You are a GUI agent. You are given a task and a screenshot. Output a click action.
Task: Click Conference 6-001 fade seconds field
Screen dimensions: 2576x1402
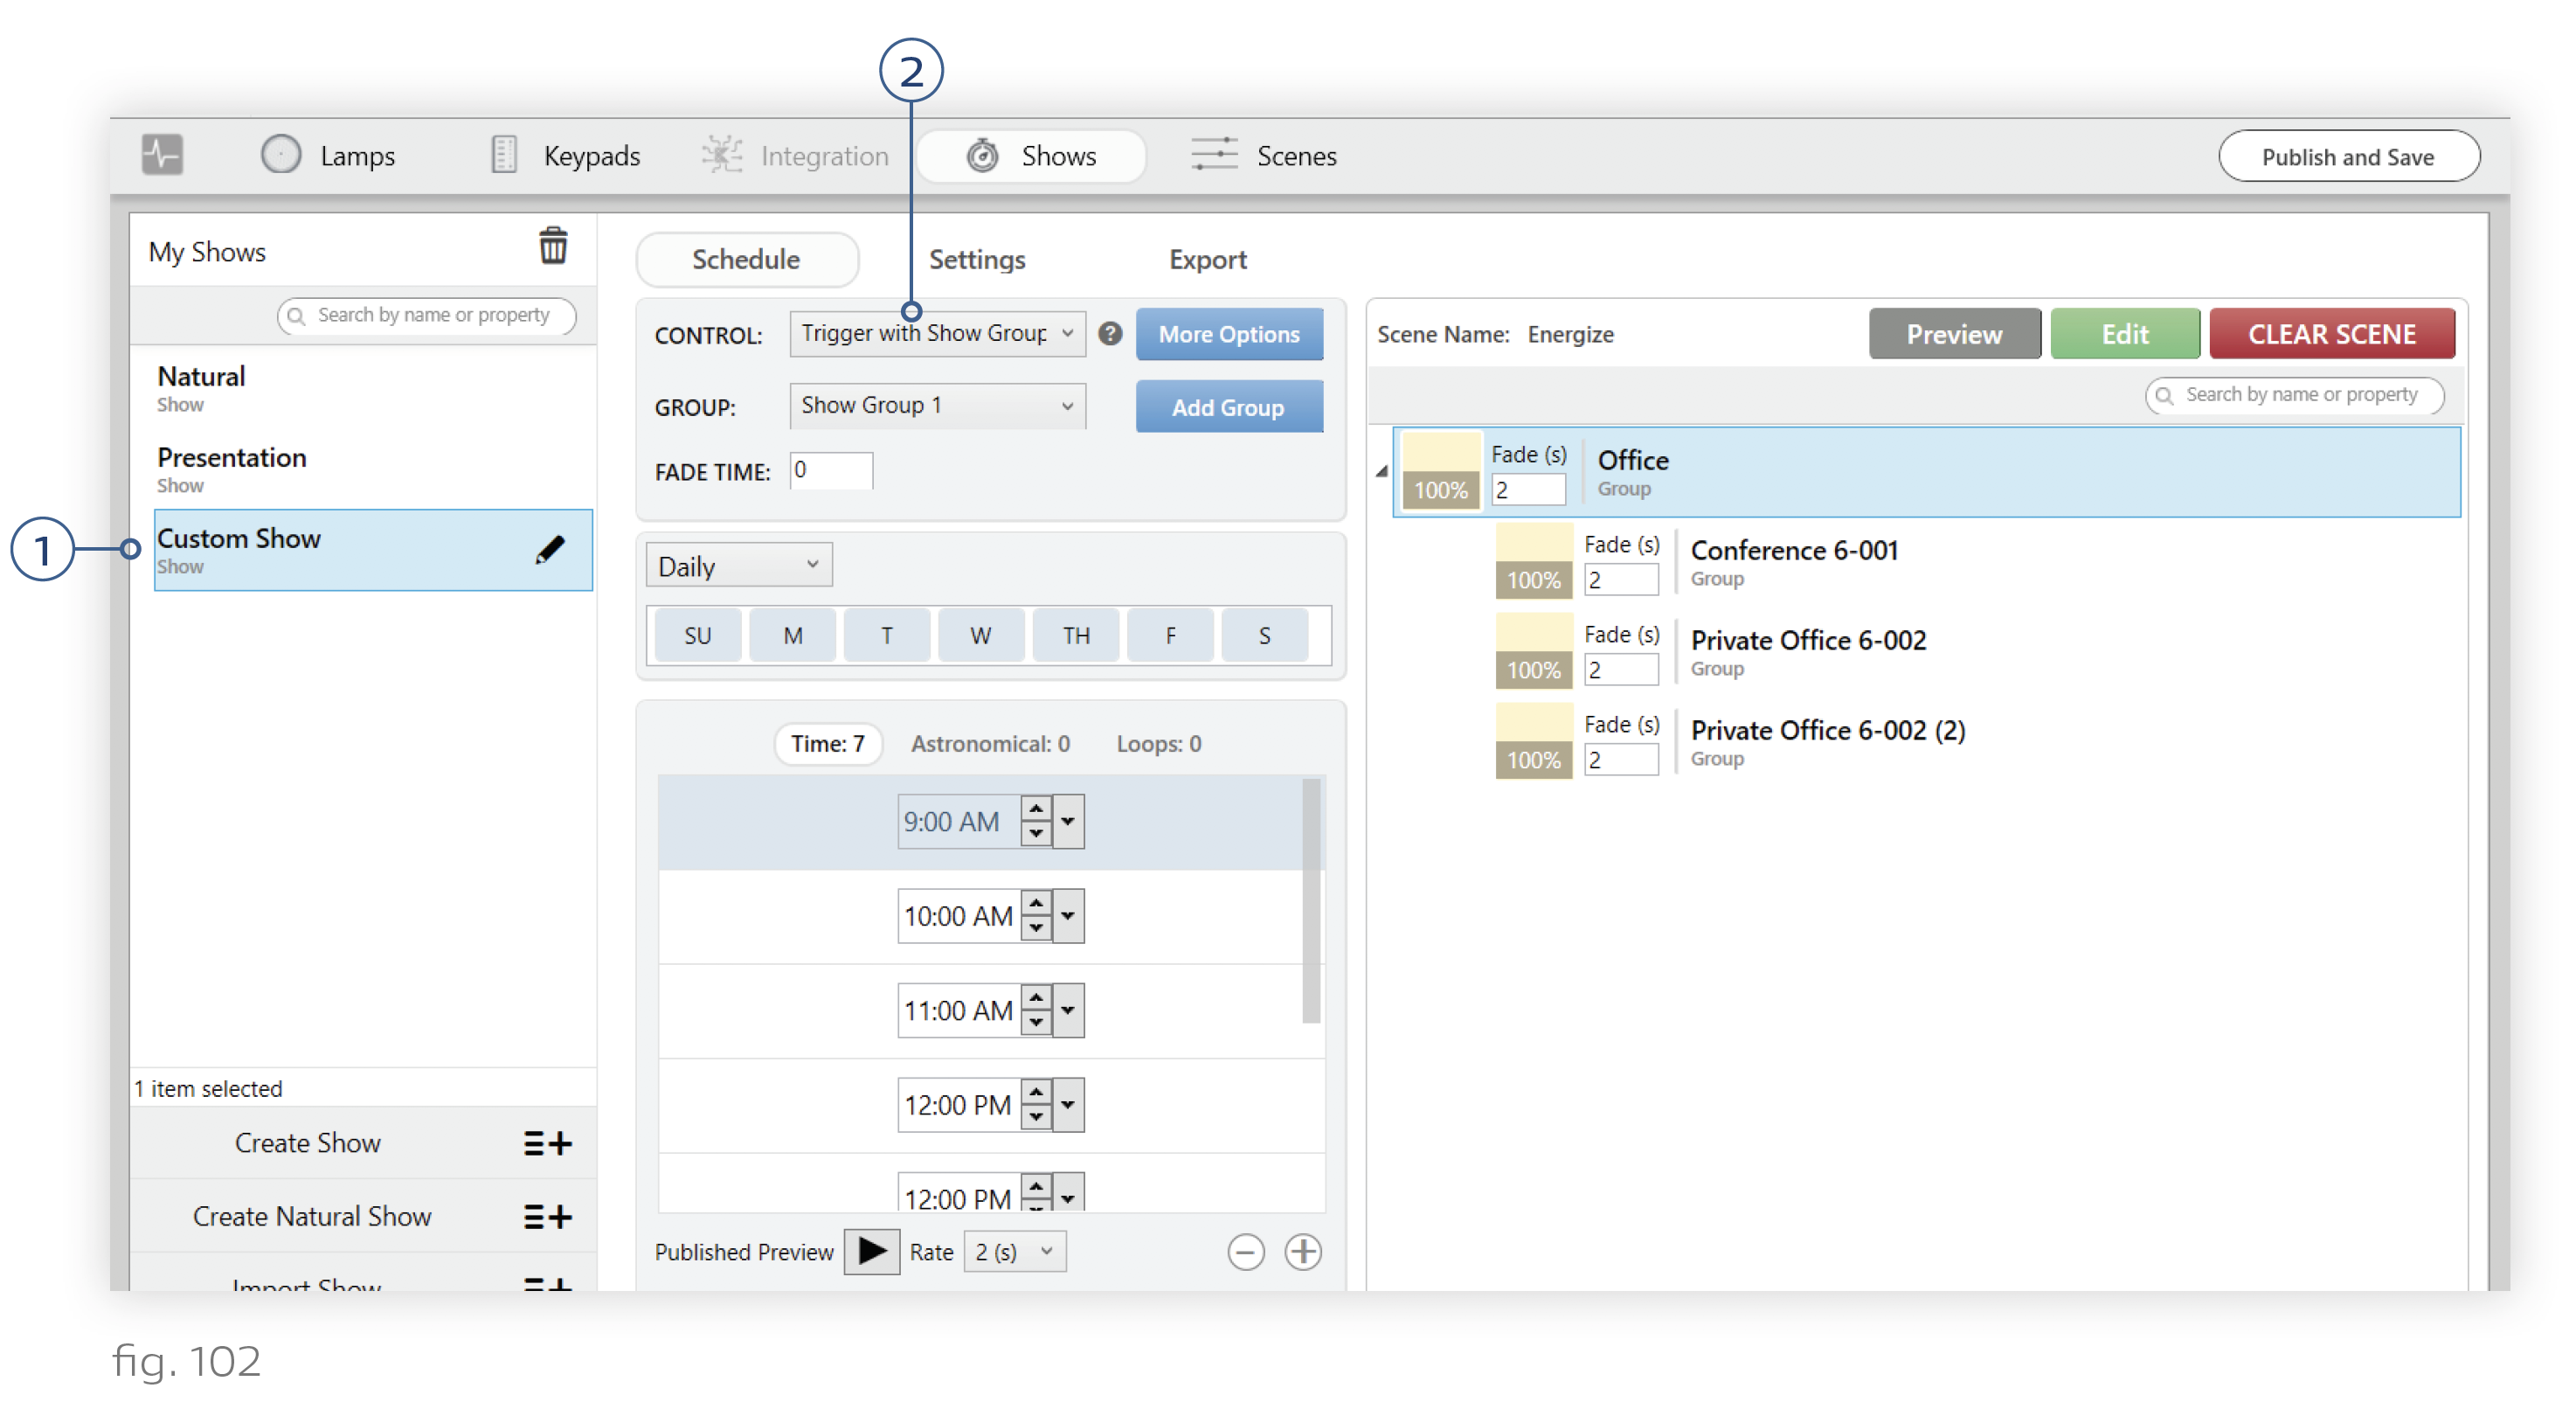[x=1621, y=579]
